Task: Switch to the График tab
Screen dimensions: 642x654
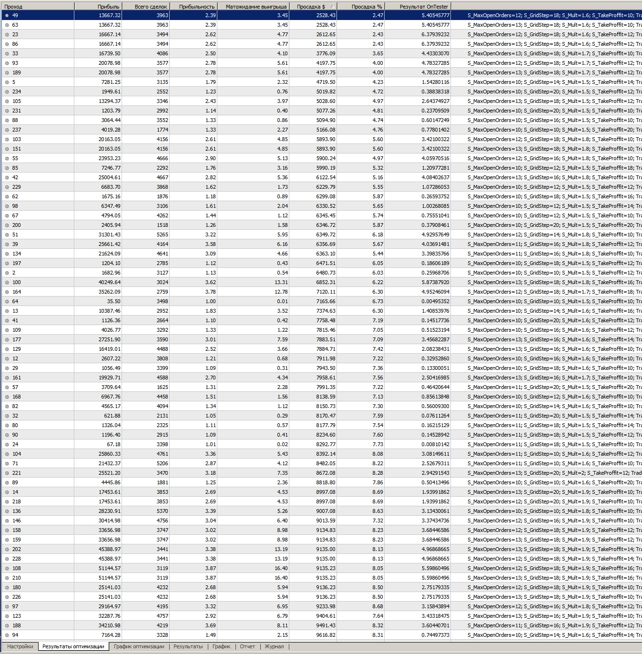Action: (221, 646)
